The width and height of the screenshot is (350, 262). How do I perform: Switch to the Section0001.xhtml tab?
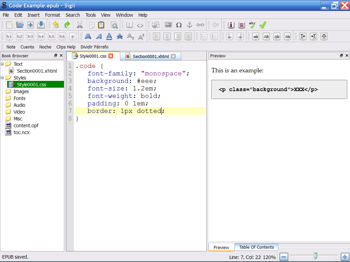[x=150, y=57]
